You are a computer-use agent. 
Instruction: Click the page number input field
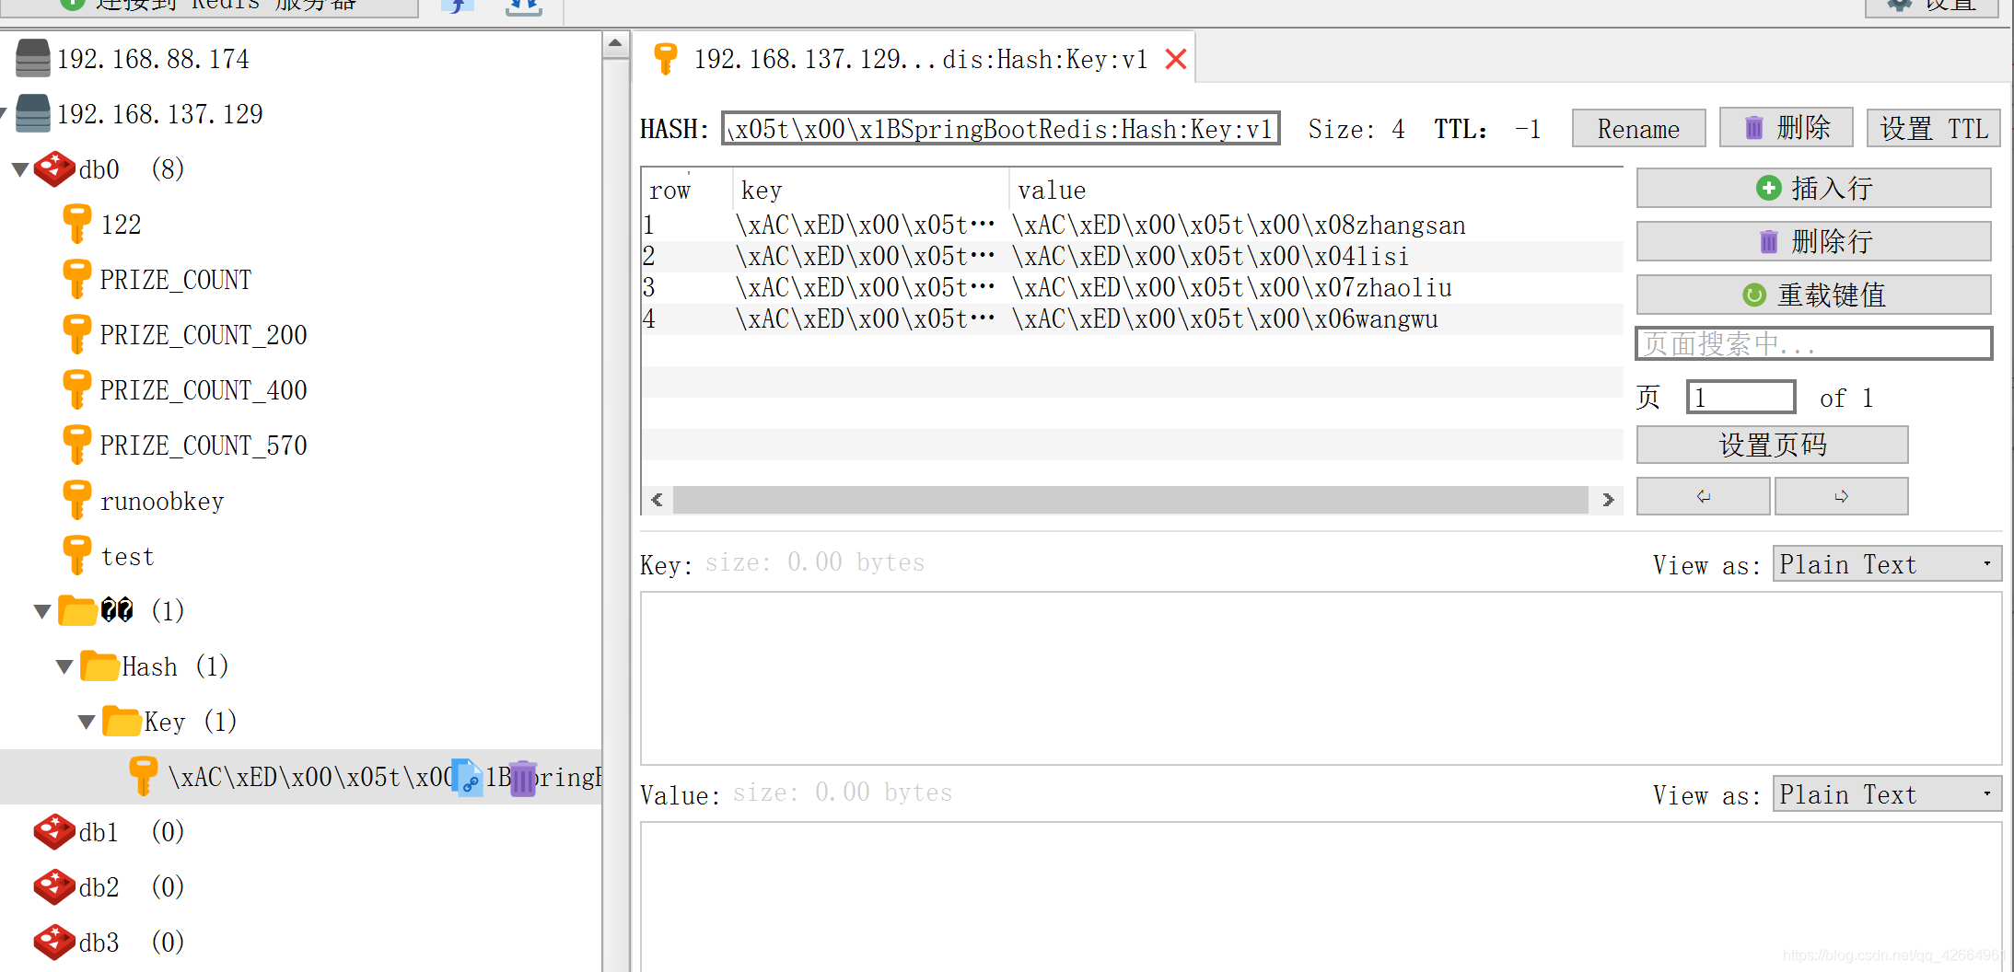tap(1740, 397)
